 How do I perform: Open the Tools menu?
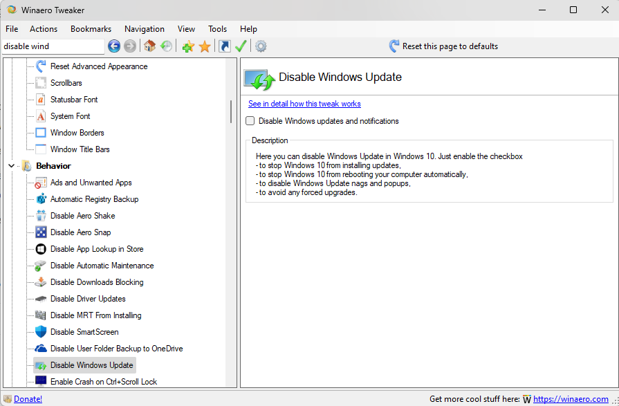point(218,29)
